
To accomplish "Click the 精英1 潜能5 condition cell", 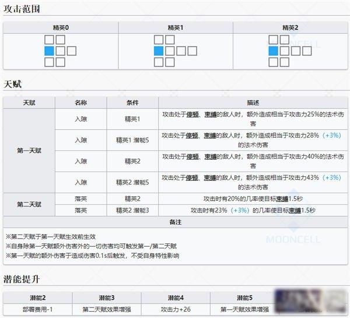I will point(132,140).
